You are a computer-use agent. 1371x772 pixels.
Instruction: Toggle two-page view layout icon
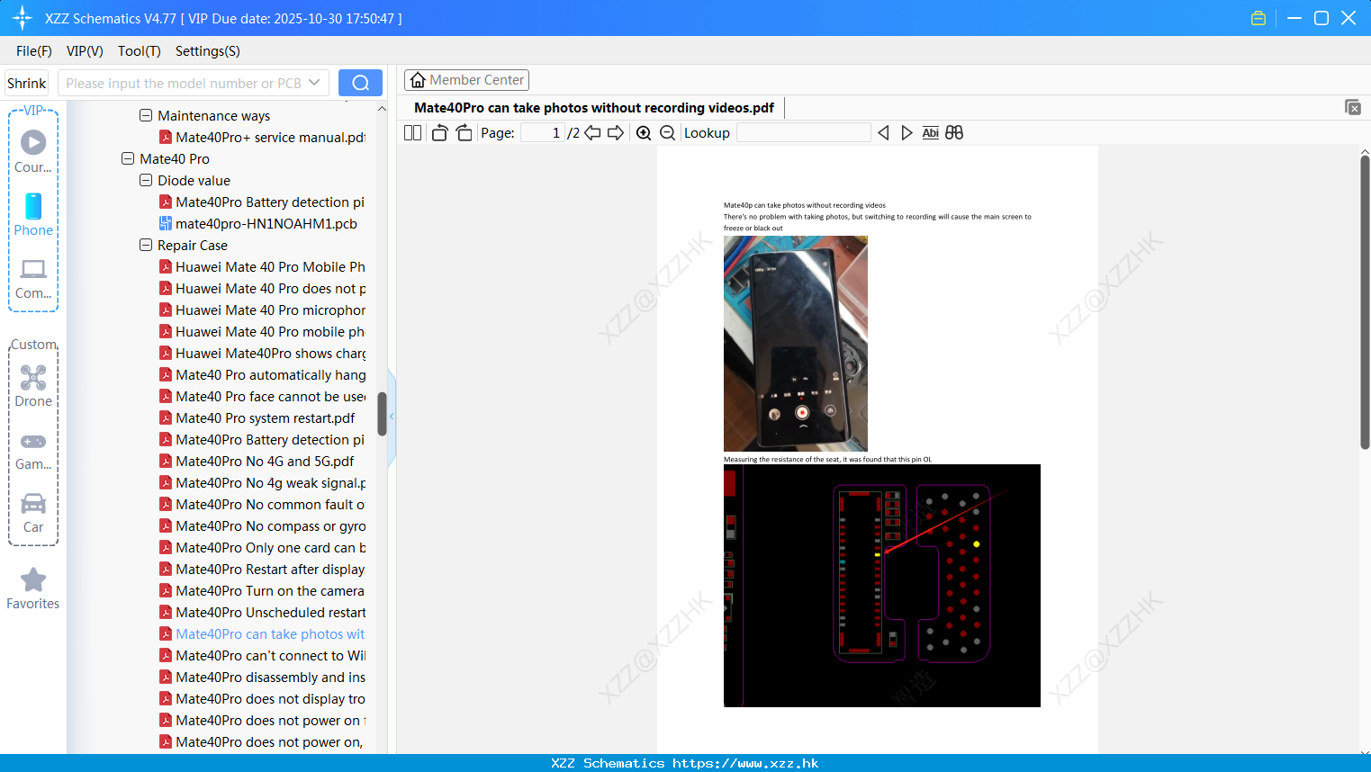412,133
